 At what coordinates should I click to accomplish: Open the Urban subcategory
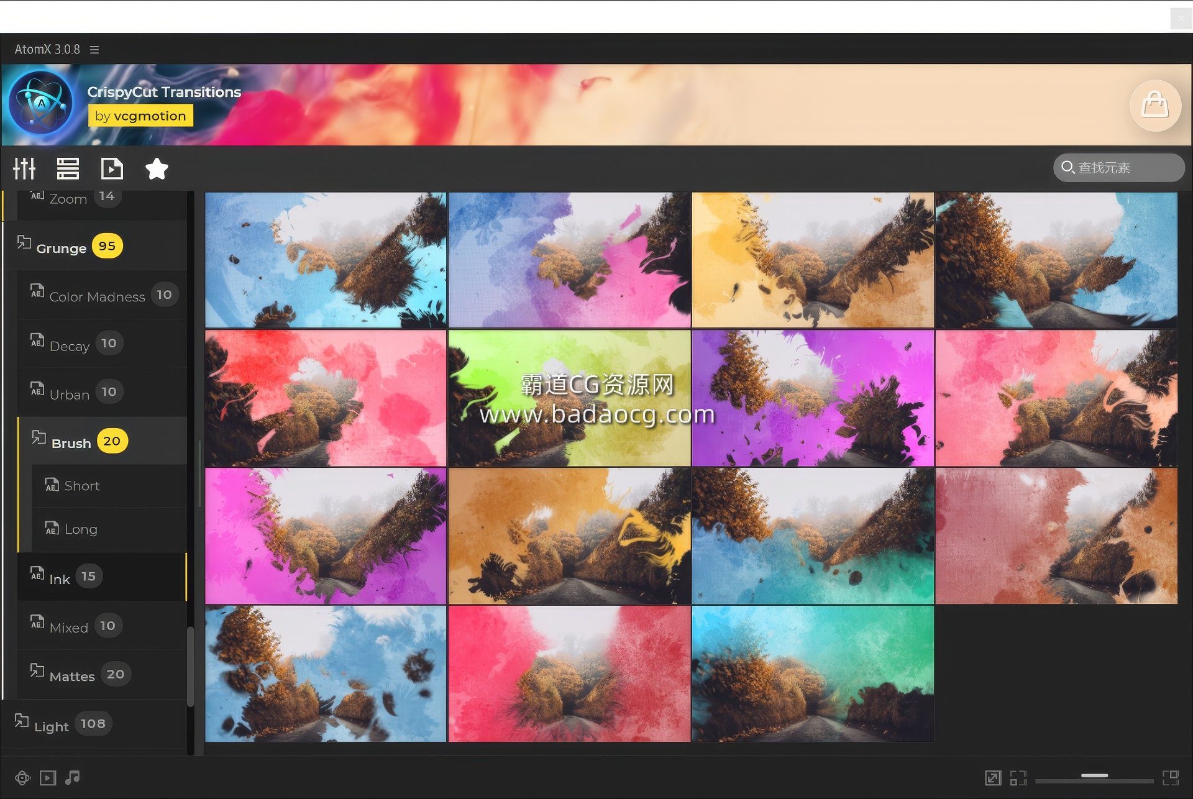102,393
